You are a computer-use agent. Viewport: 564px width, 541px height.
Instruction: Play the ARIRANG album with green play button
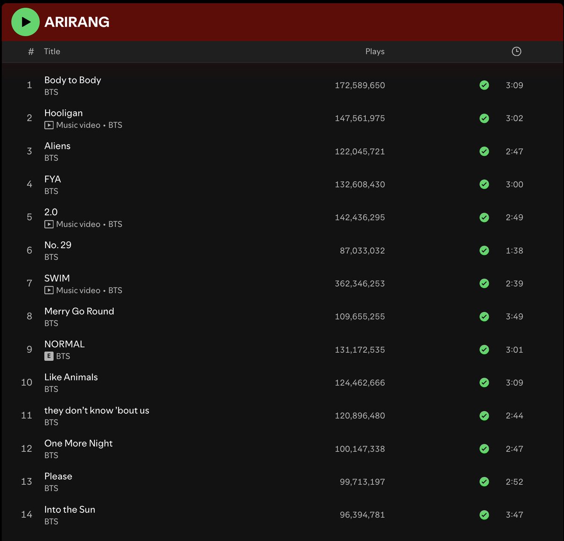[25, 22]
